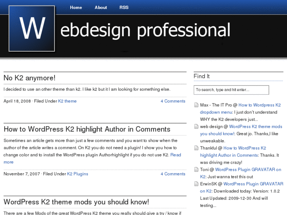
Task: Click the 'November 7, 2007' date text
Action: (x=22, y=174)
